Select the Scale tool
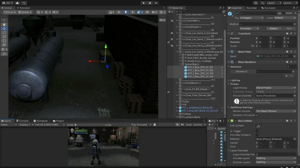This screenshot has width=300, height=168. click(4, 37)
